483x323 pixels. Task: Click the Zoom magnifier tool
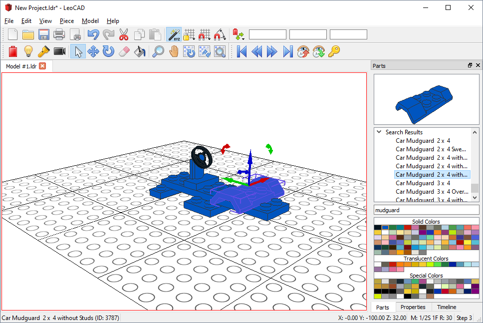click(158, 51)
